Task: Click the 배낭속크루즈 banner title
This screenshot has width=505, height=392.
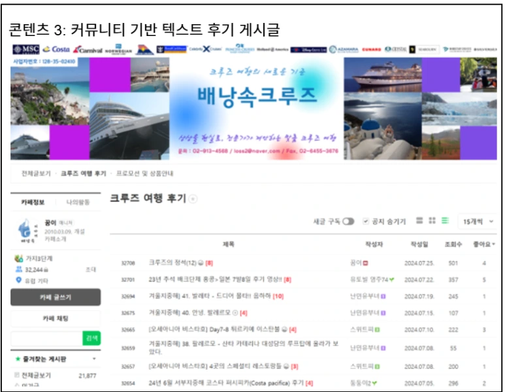Action: point(257,96)
